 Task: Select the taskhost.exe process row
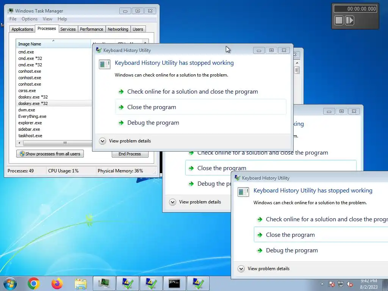coord(30,136)
